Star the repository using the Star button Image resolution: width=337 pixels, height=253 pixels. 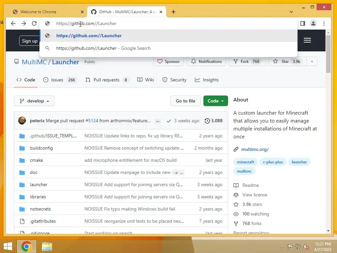coord(288,62)
